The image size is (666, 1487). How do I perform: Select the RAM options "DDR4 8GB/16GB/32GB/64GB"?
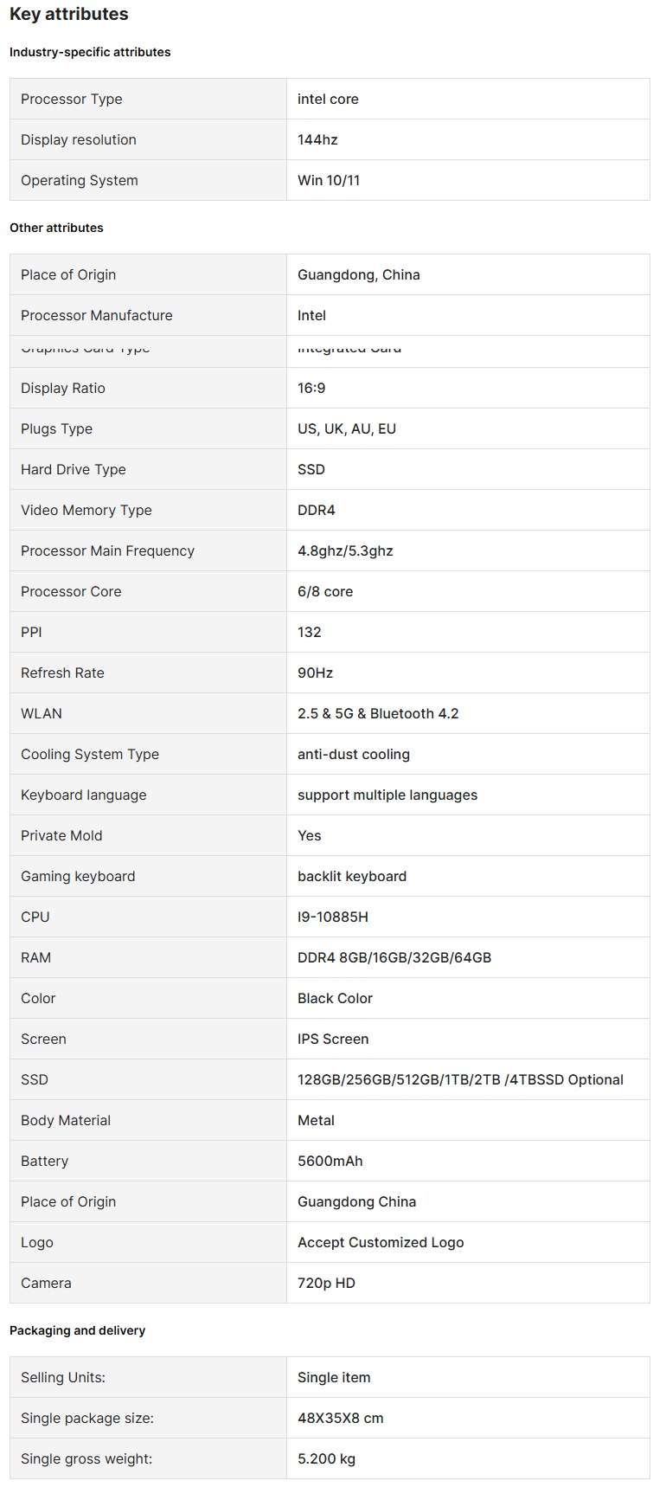pos(394,957)
